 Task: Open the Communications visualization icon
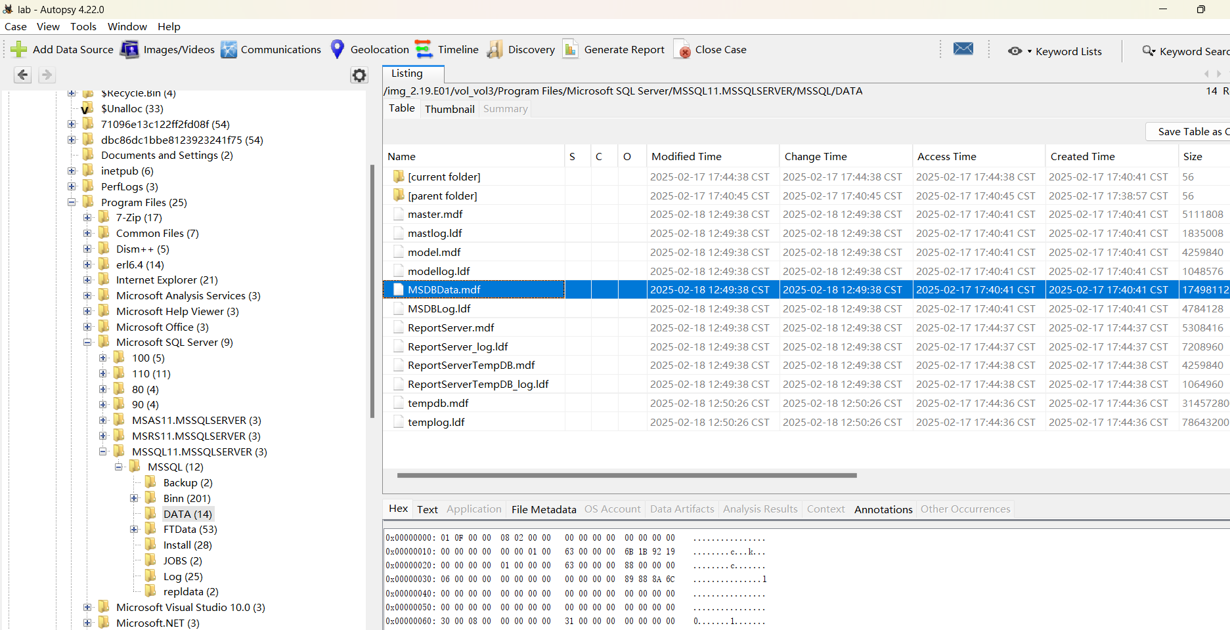[229, 49]
